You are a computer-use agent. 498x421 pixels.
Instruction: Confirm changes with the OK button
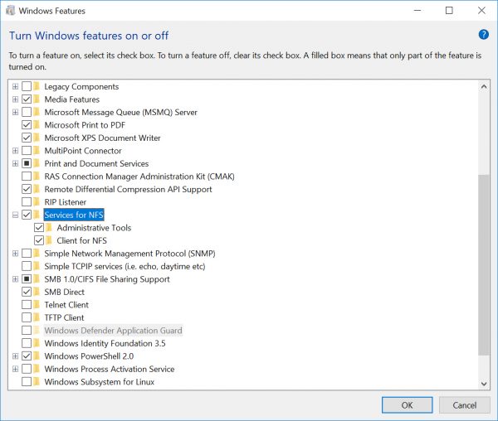[x=407, y=404]
